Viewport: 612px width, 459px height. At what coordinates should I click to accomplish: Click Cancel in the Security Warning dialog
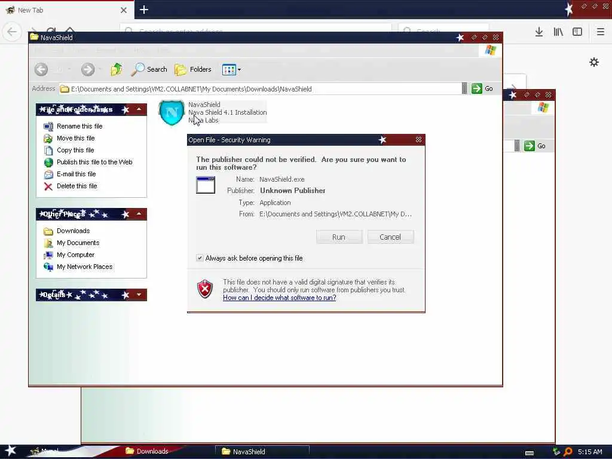click(x=390, y=237)
